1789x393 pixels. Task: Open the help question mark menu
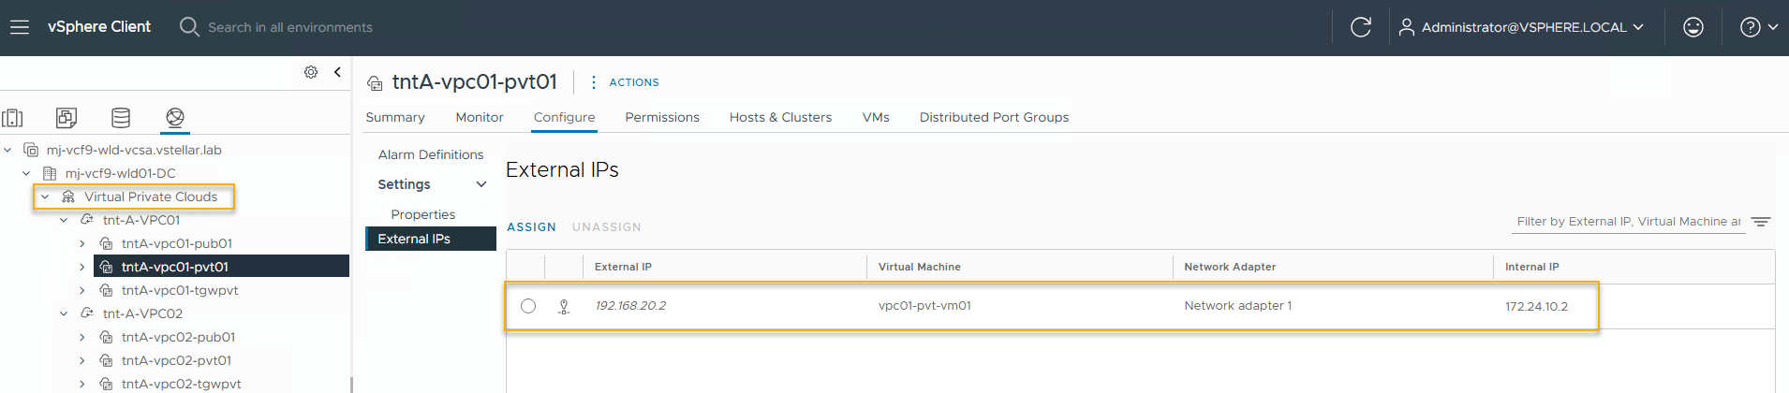[1759, 27]
